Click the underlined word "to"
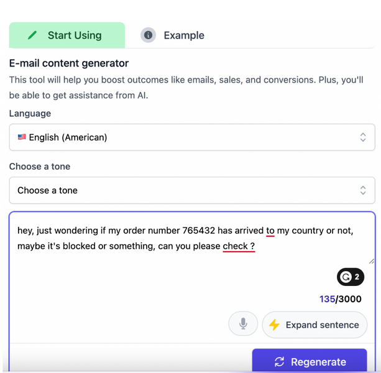The height and width of the screenshot is (373, 381). pyautogui.click(x=270, y=231)
